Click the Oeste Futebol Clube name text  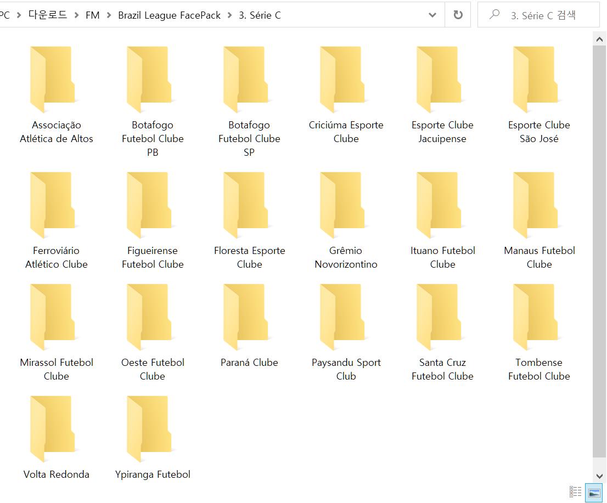click(153, 369)
